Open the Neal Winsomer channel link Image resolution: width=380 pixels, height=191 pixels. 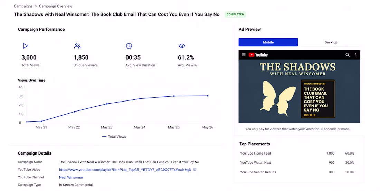coord(71,177)
